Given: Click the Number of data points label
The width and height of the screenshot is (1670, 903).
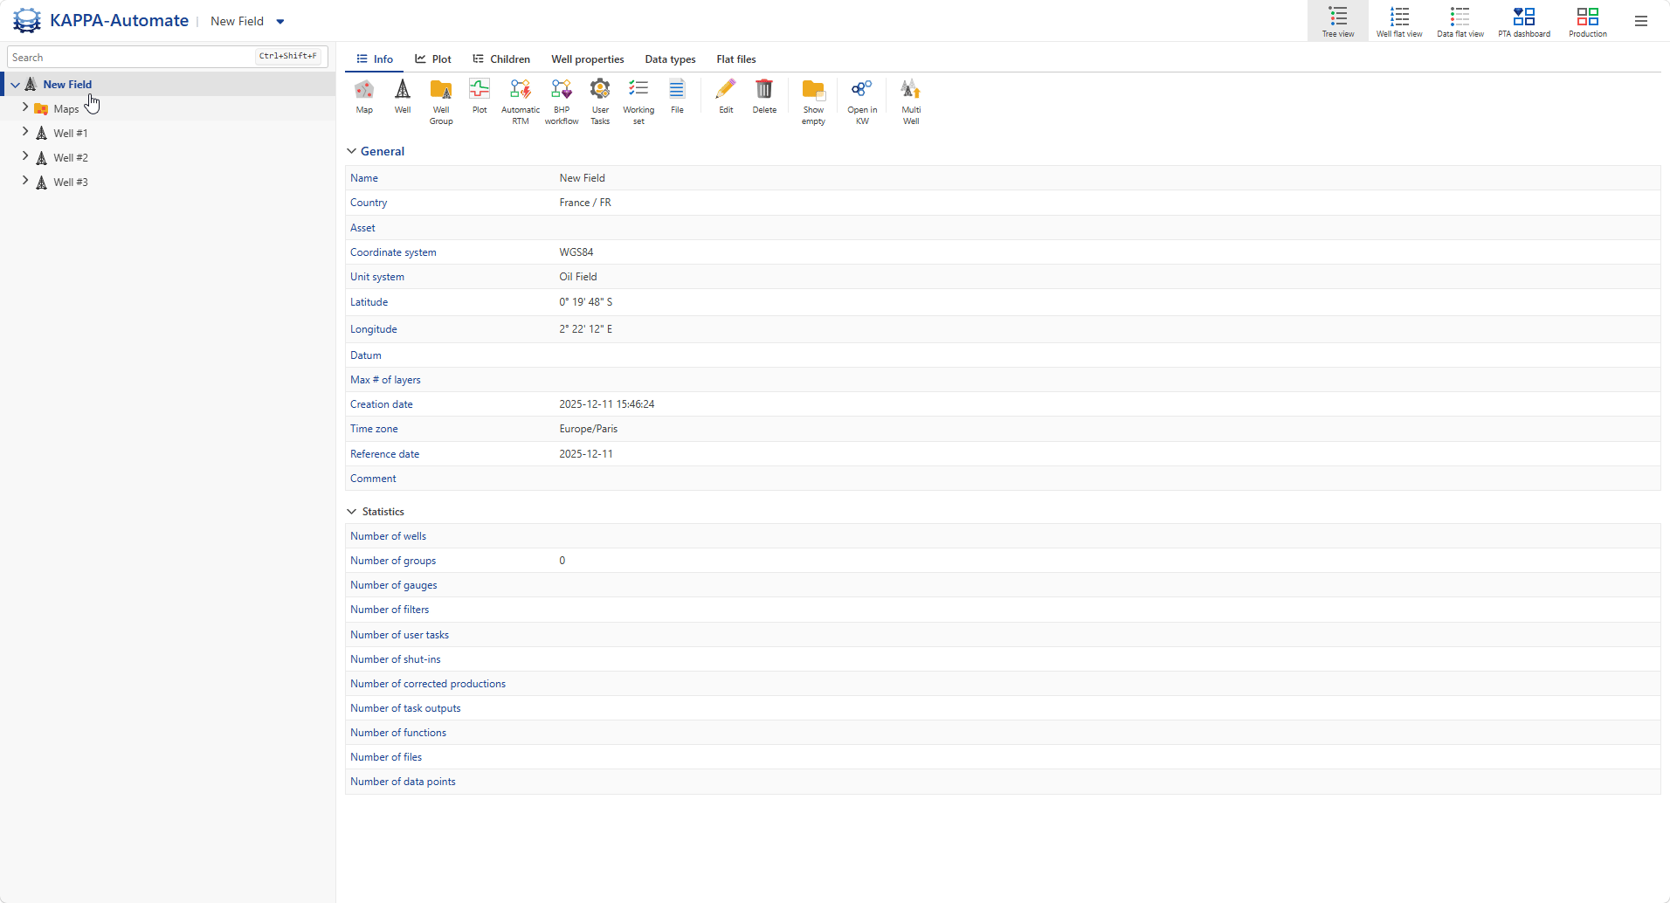Looking at the screenshot, I should (x=403, y=782).
